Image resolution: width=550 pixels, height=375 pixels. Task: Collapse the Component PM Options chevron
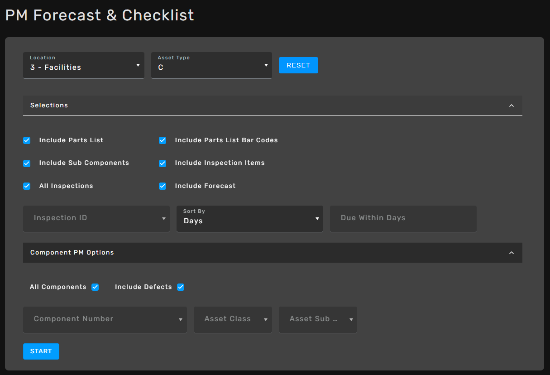pyautogui.click(x=511, y=253)
